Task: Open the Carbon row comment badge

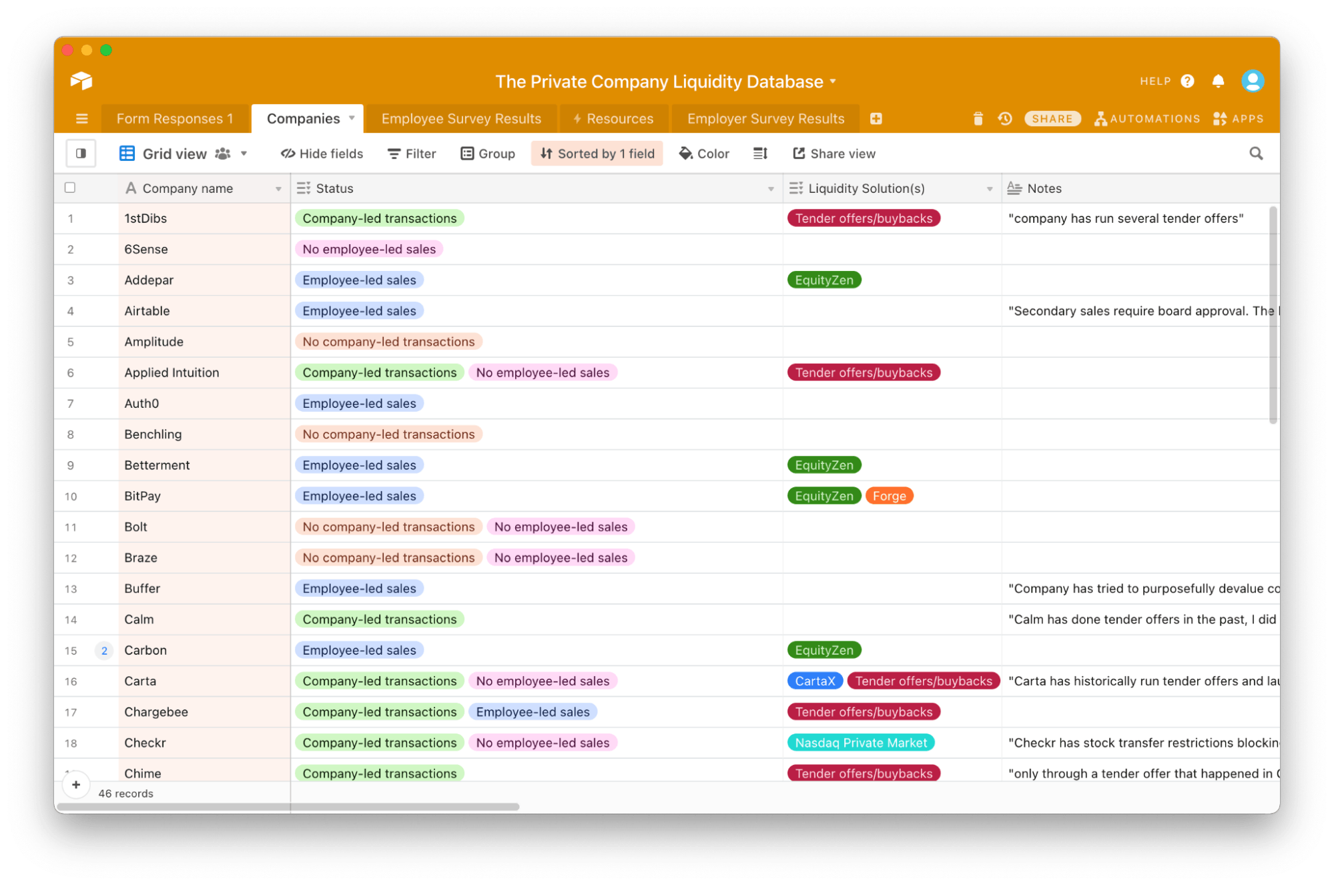Action: (x=104, y=650)
